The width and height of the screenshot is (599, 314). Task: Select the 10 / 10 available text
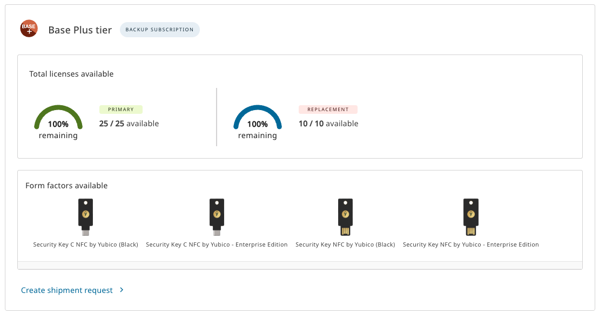[328, 124]
